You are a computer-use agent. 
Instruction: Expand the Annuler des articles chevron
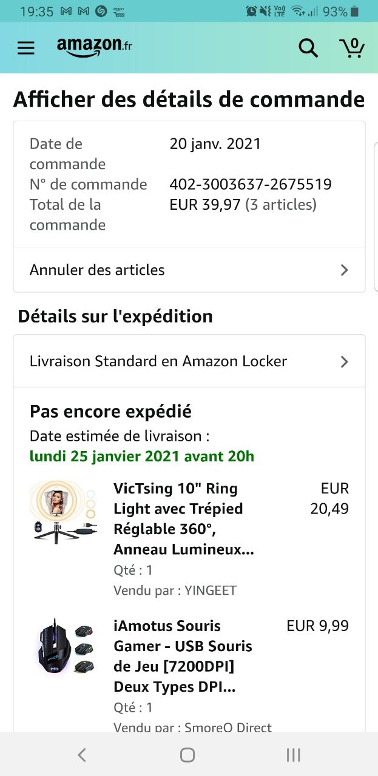point(344,270)
